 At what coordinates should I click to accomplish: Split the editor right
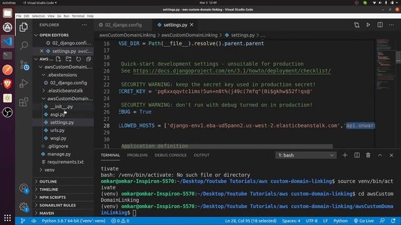380,25
